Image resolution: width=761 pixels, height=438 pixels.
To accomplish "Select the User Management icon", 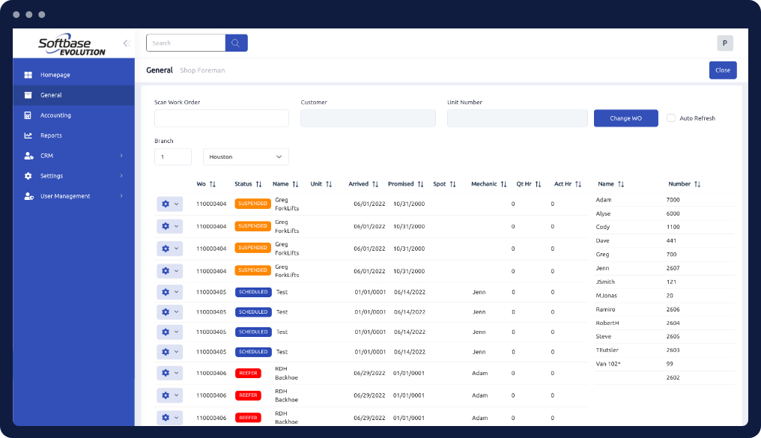I will (x=28, y=195).
